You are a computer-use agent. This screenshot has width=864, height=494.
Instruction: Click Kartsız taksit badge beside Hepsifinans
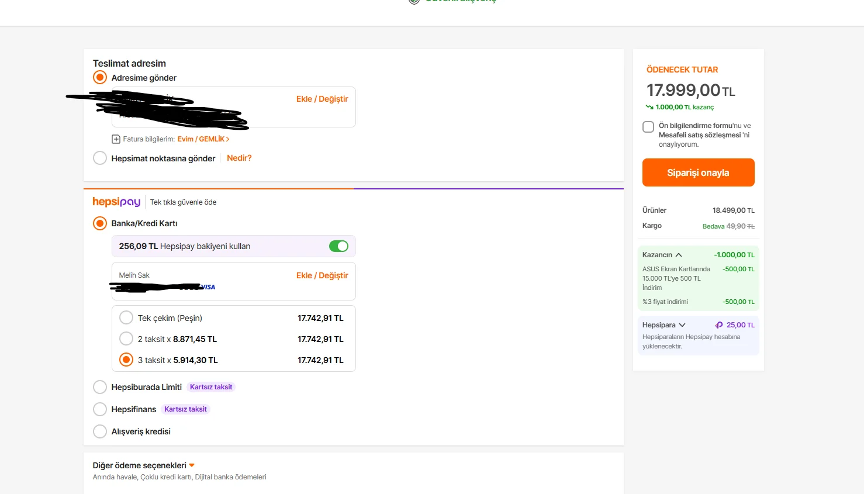pos(185,409)
